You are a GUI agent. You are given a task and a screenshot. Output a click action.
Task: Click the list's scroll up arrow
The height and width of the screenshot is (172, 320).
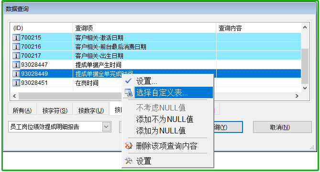(x=305, y=27)
